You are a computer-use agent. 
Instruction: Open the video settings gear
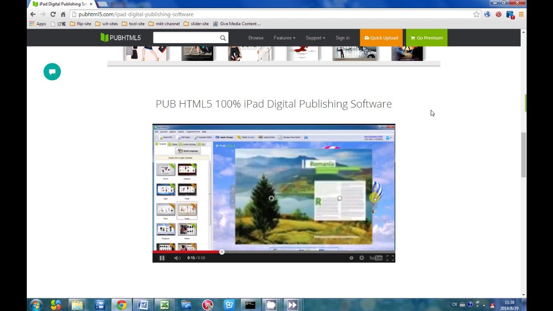pyautogui.click(x=362, y=258)
